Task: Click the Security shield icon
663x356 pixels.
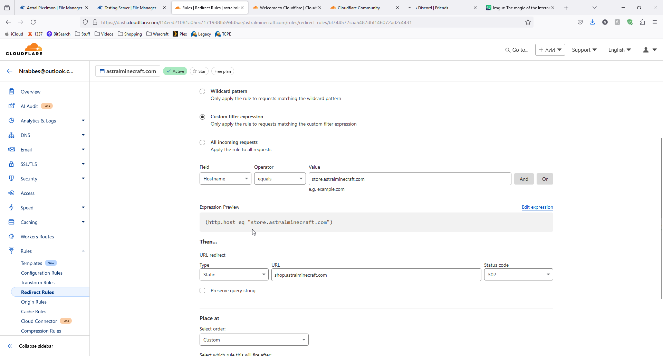Action: pyautogui.click(x=11, y=179)
